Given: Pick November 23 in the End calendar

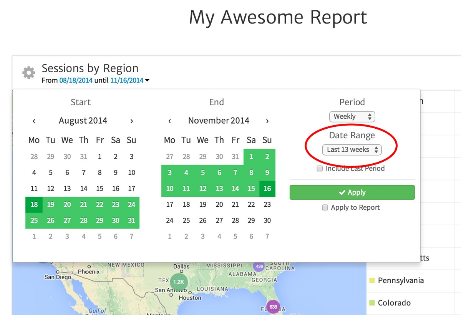Looking at the screenshot, I should [x=267, y=205].
